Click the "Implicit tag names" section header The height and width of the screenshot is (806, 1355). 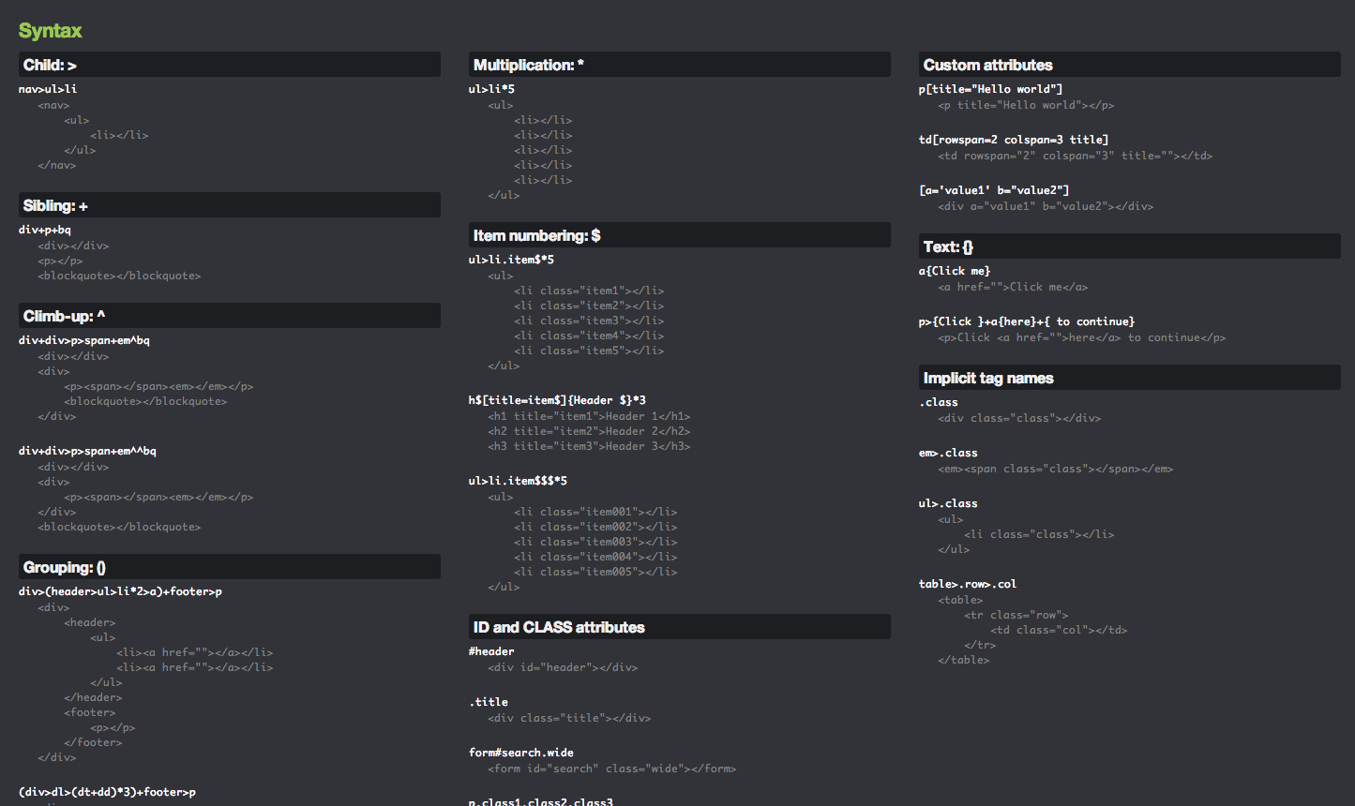click(x=988, y=378)
